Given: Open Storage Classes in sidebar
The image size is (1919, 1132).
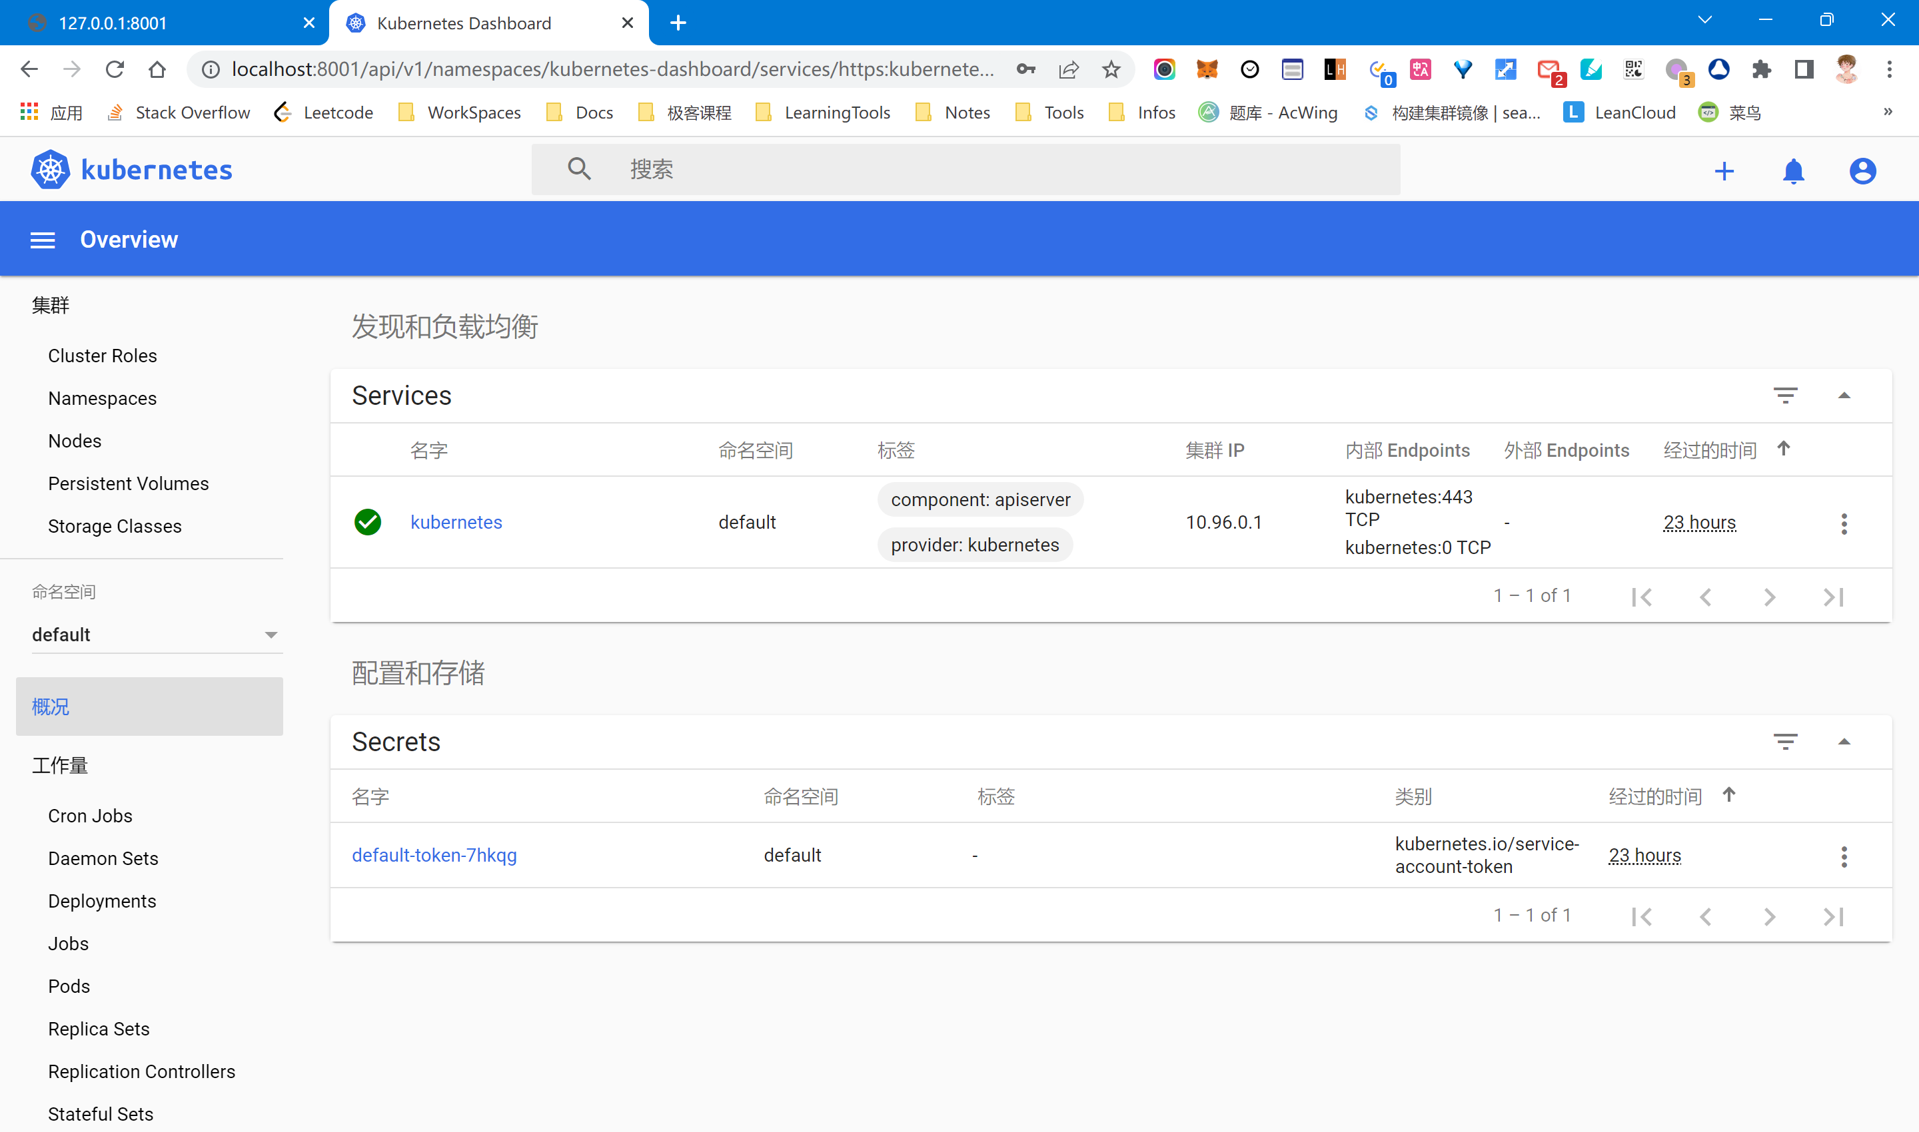Looking at the screenshot, I should click(115, 526).
